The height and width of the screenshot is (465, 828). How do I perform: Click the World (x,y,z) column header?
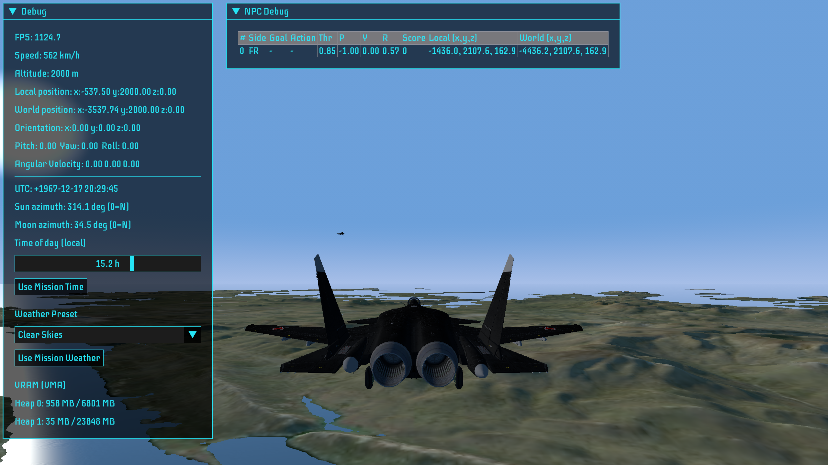pos(545,38)
